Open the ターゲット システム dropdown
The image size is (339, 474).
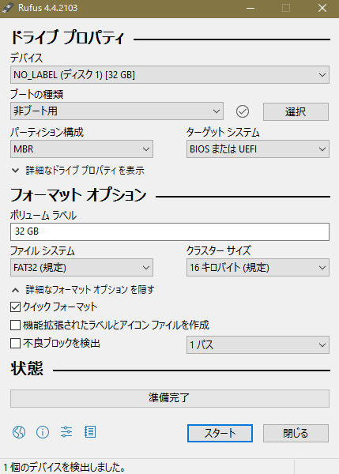[258, 149]
